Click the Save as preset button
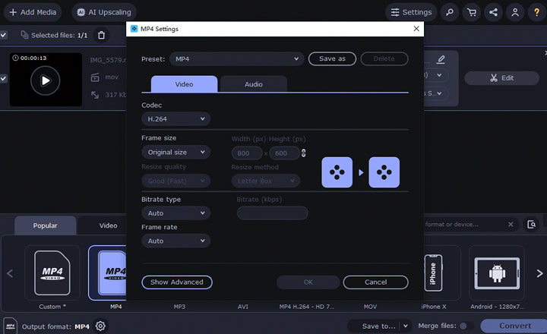 click(331, 58)
